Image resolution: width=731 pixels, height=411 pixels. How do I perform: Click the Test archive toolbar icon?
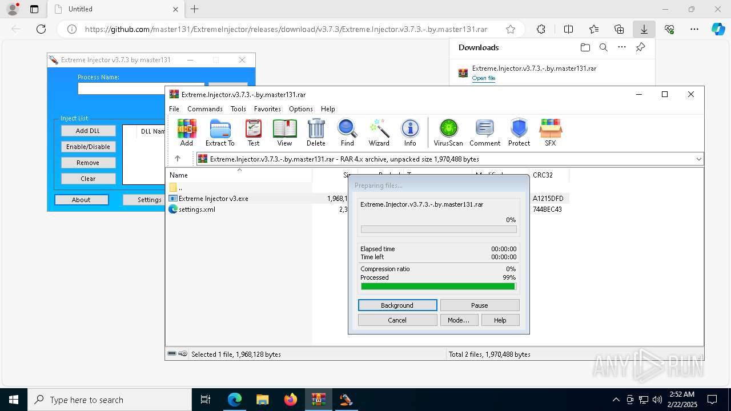254,132
